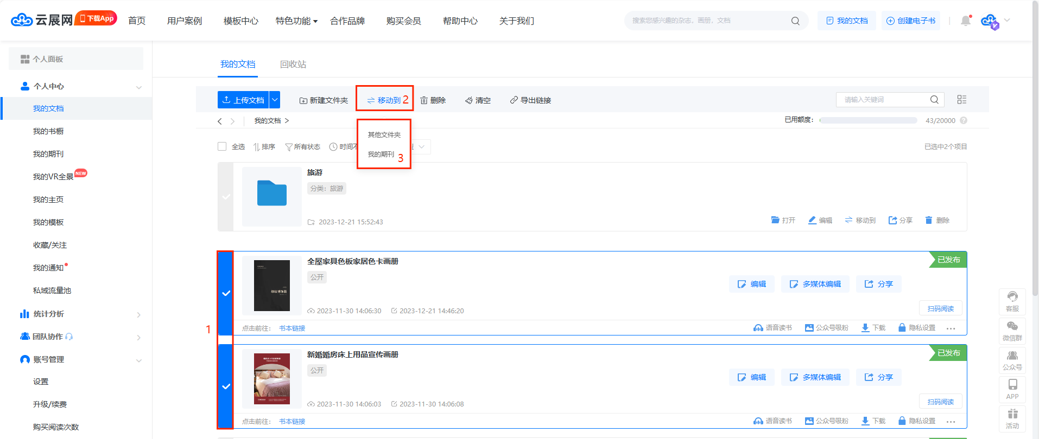Click the notification bell icon
Viewport: 1039px width, 439px height.
(x=965, y=21)
